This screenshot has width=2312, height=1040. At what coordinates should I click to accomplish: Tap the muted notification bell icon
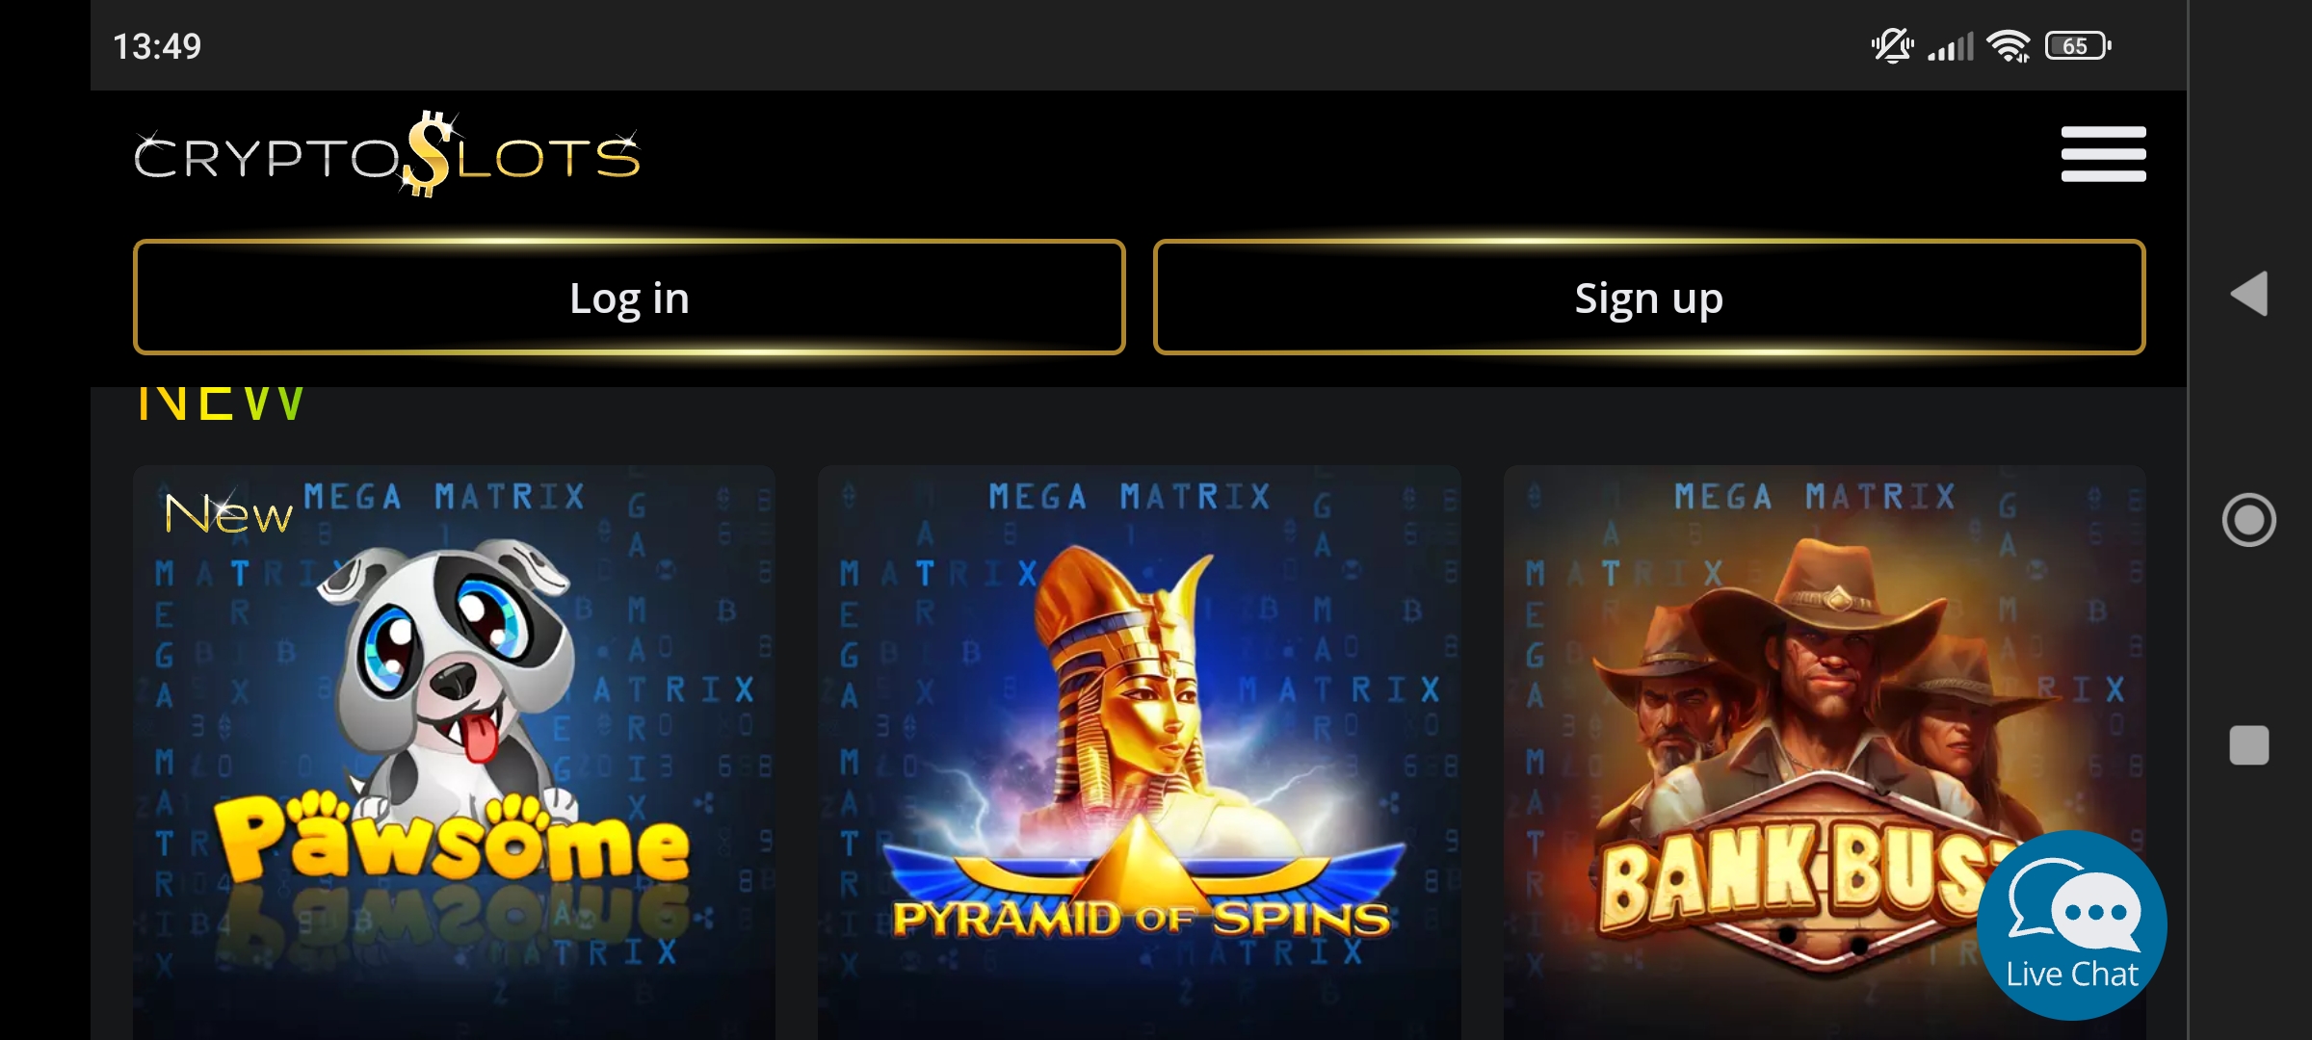click(1892, 45)
